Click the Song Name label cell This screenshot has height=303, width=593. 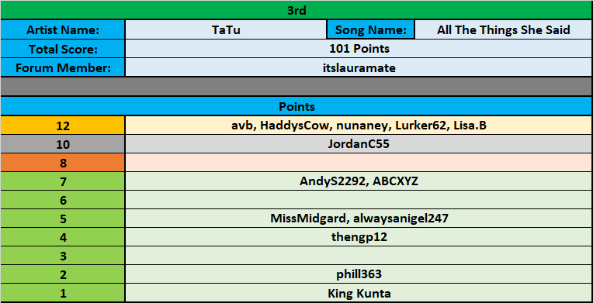(x=371, y=30)
